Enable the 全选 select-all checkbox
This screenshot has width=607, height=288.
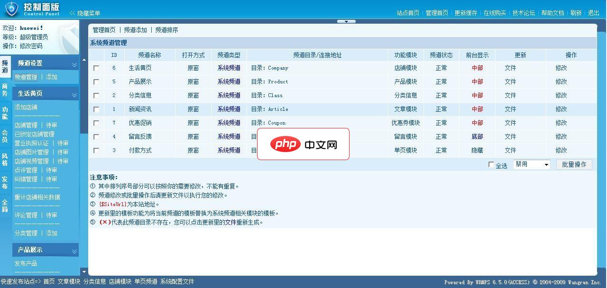(x=492, y=165)
